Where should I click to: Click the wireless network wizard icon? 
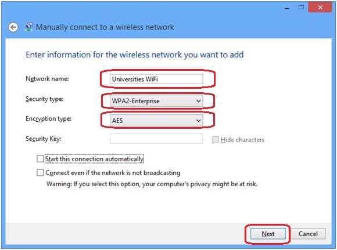coord(28,27)
